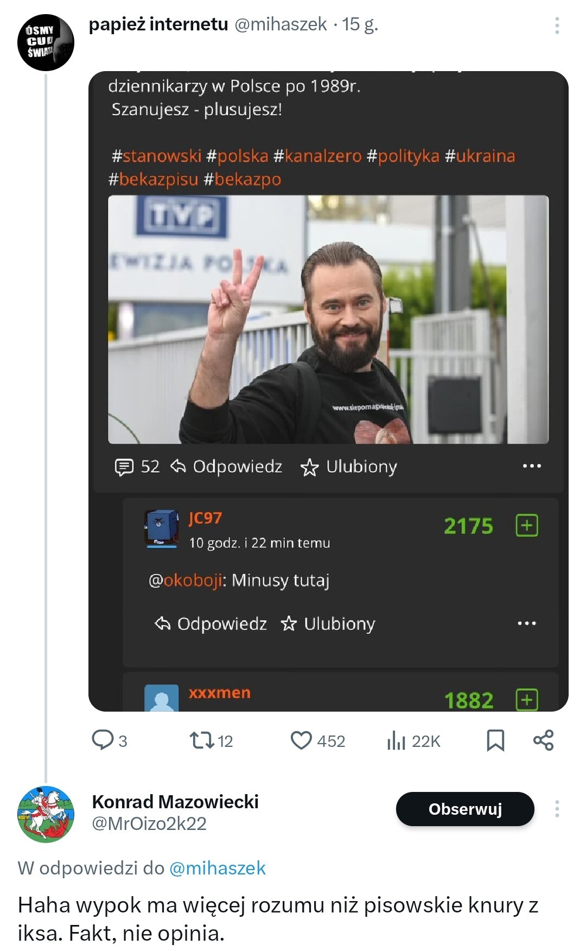Viewport: 586px width, 951px height.
Task: Like the tweet with the heart icon
Action: pyautogui.click(x=302, y=740)
